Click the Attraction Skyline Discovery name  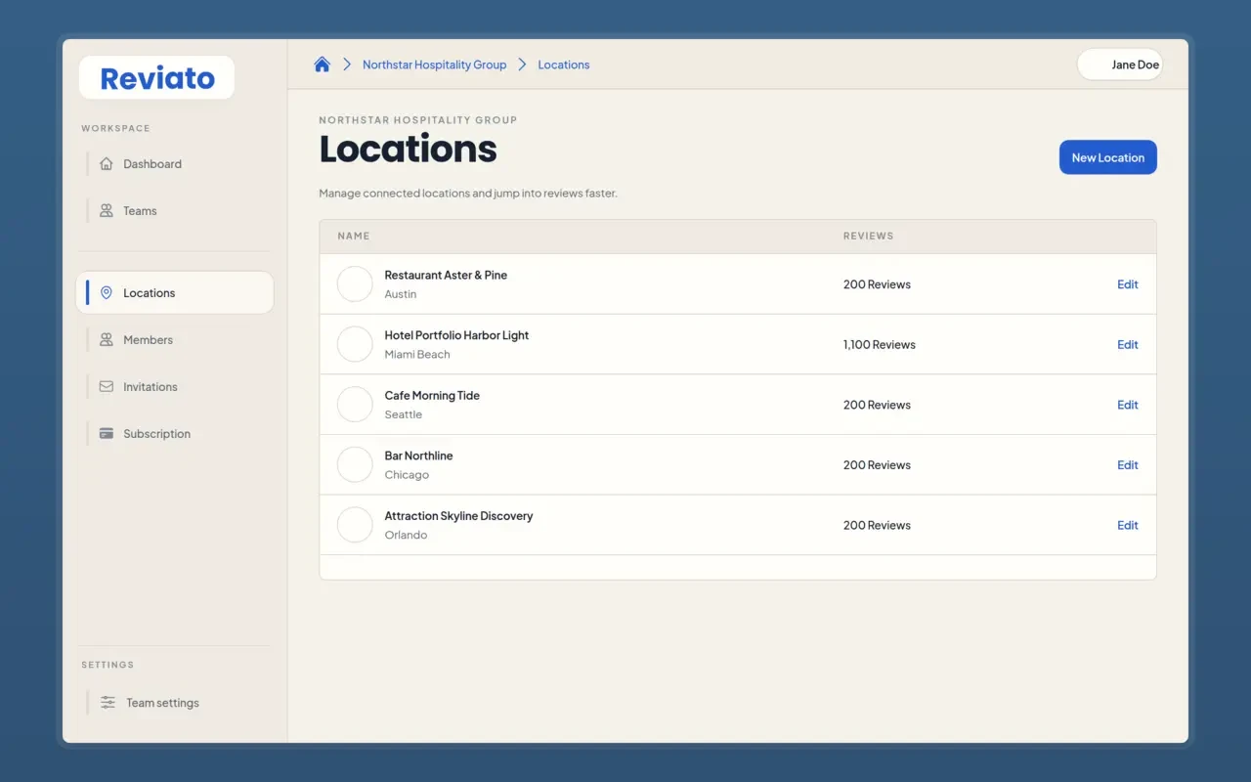[458, 516]
